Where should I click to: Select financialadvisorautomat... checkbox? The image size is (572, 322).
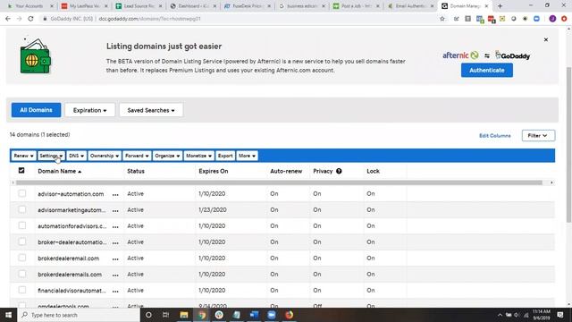(21, 290)
